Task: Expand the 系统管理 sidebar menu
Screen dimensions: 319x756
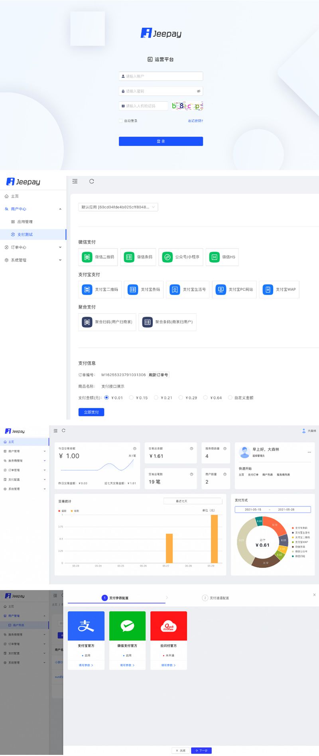Action: (x=33, y=260)
